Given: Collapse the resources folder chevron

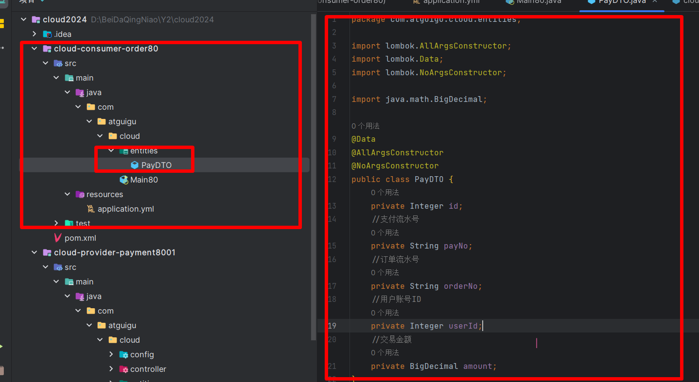Looking at the screenshot, I should [x=68, y=194].
